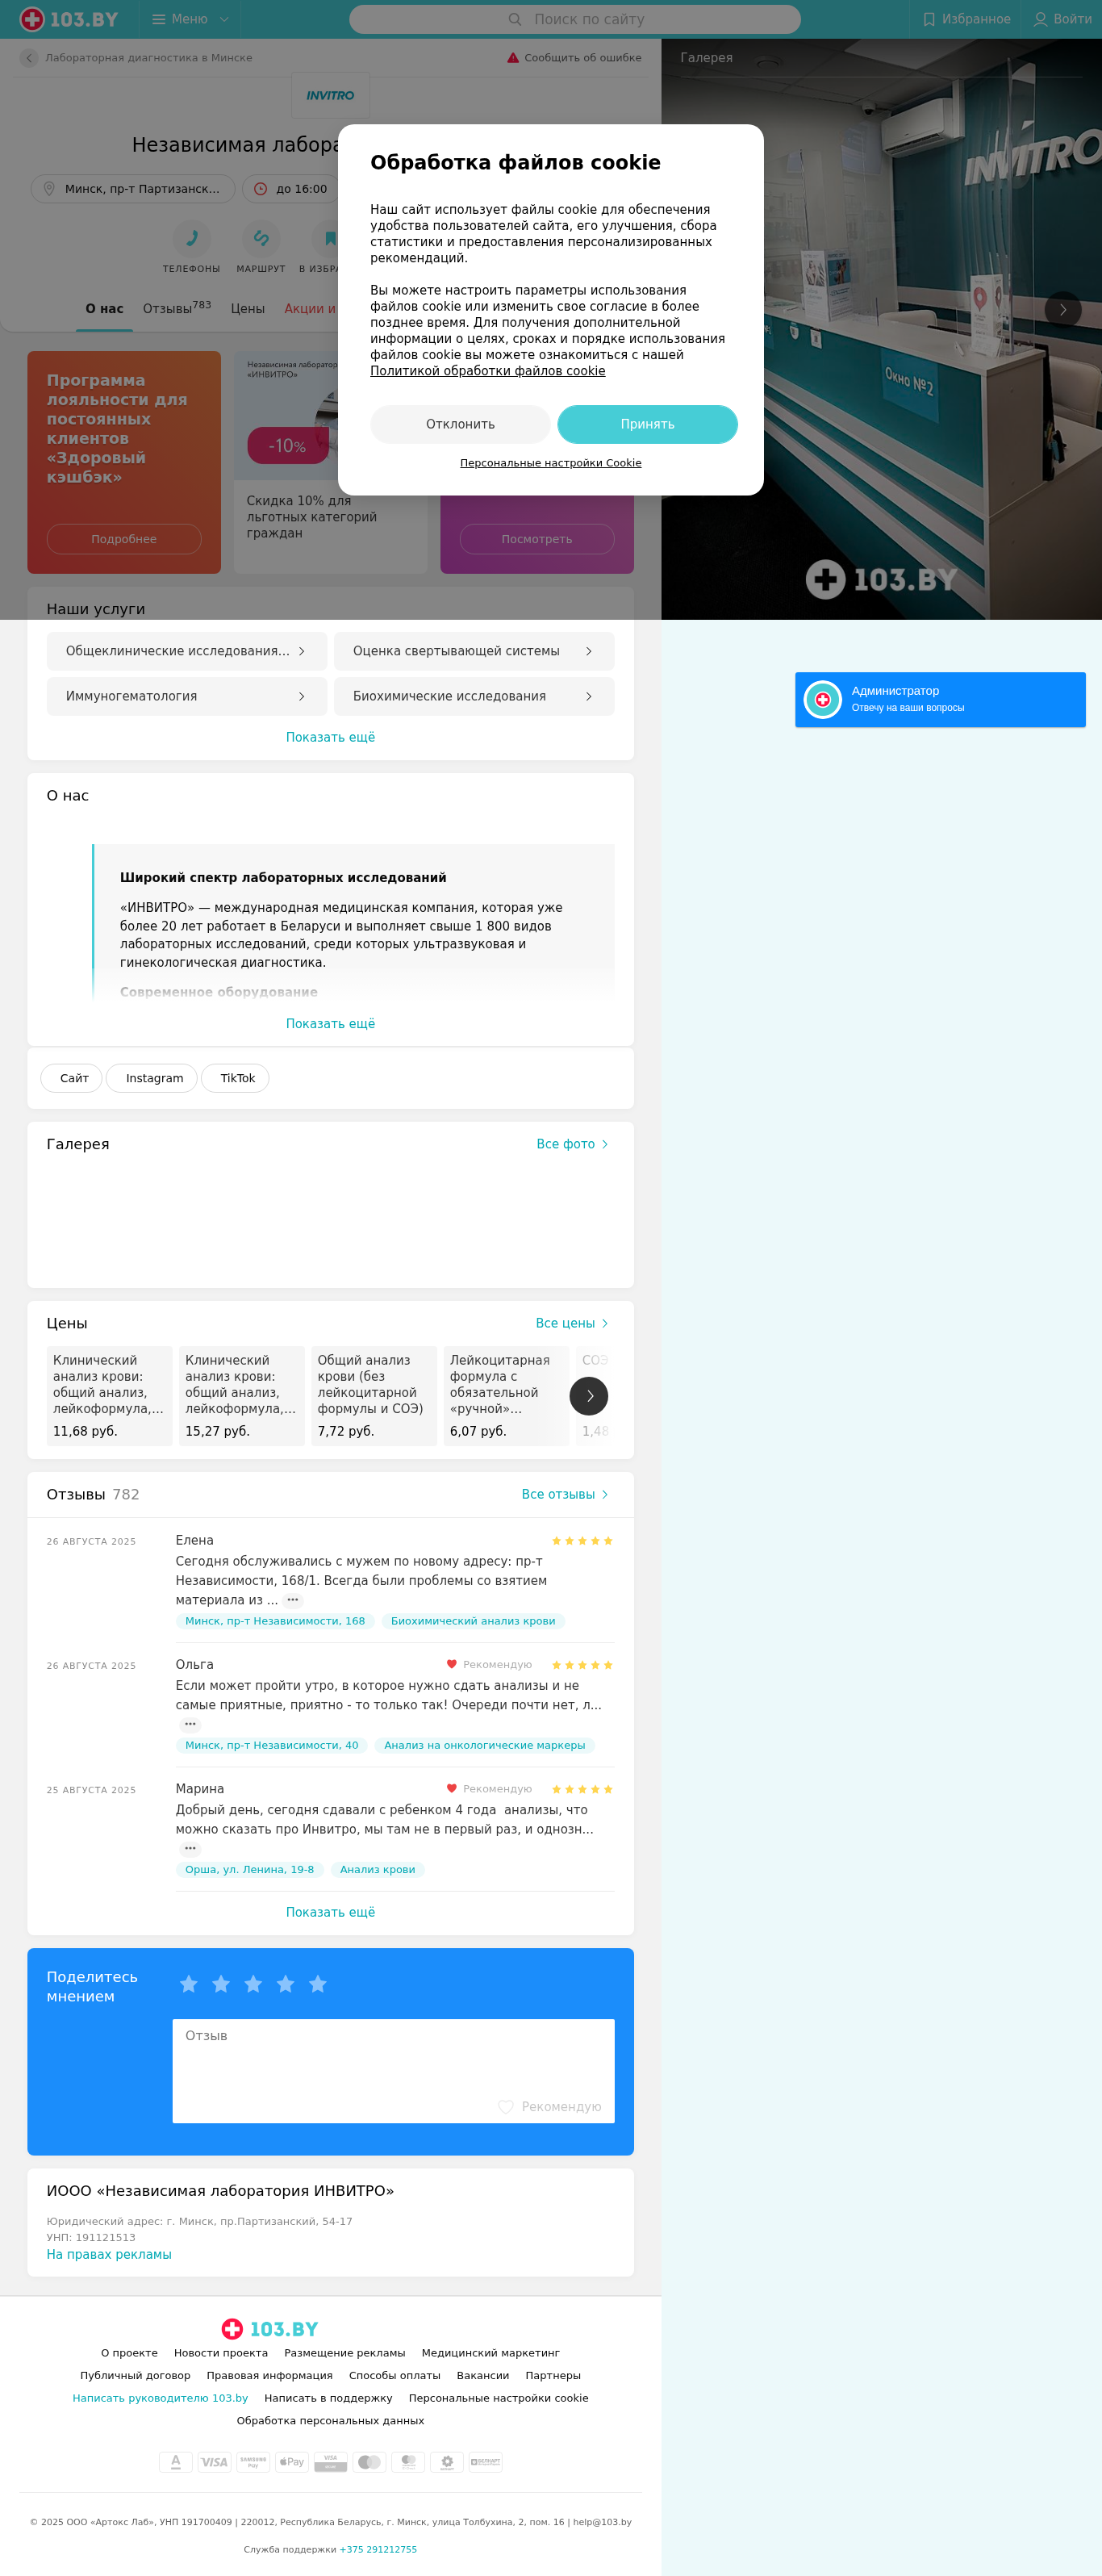Click tag Анализ на онкологические маркеры

pos(485,1745)
